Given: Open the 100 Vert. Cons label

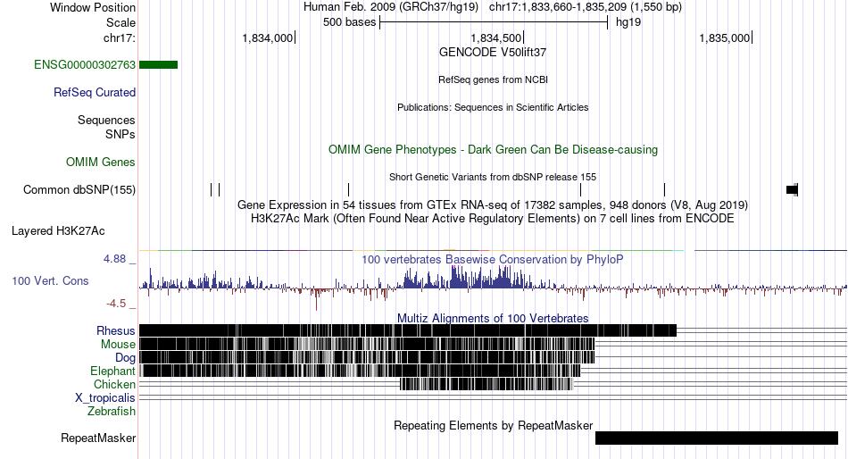Looking at the screenshot, I should pyautogui.click(x=50, y=281).
